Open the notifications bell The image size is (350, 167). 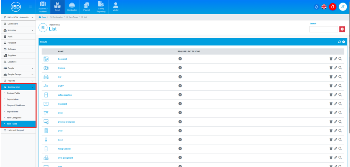coord(317,7)
